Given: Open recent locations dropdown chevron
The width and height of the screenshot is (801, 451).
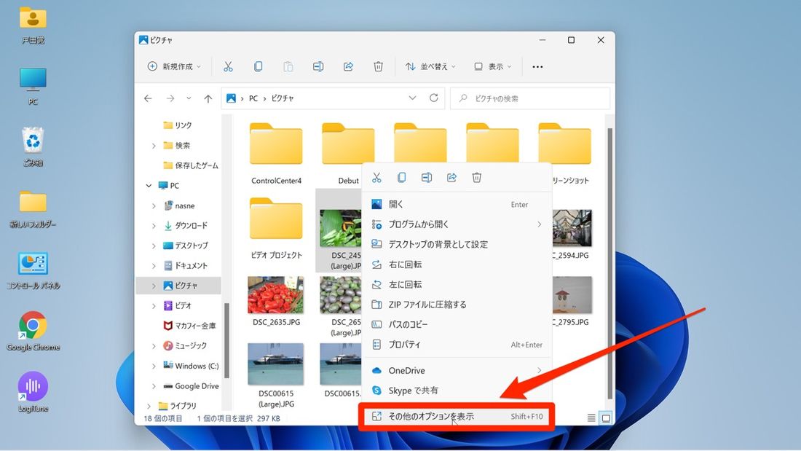Looking at the screenshot, I should [189, 98].
